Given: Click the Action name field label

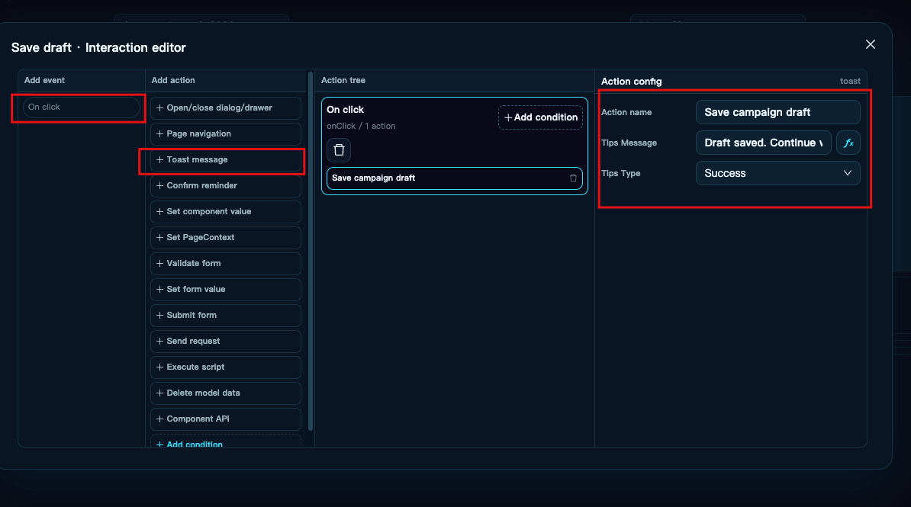Looking at the screenshot, I should [626, 112].
